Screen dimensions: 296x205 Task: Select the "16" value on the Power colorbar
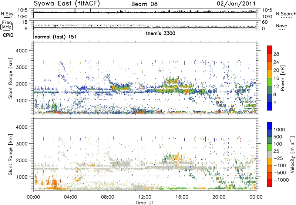[276, 78]
